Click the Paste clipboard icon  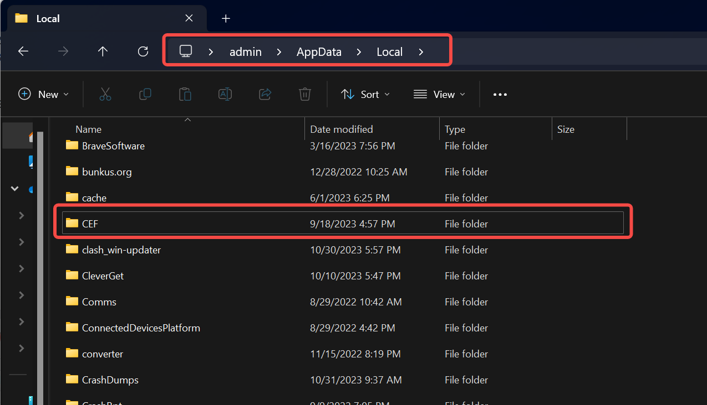(185, 95)
